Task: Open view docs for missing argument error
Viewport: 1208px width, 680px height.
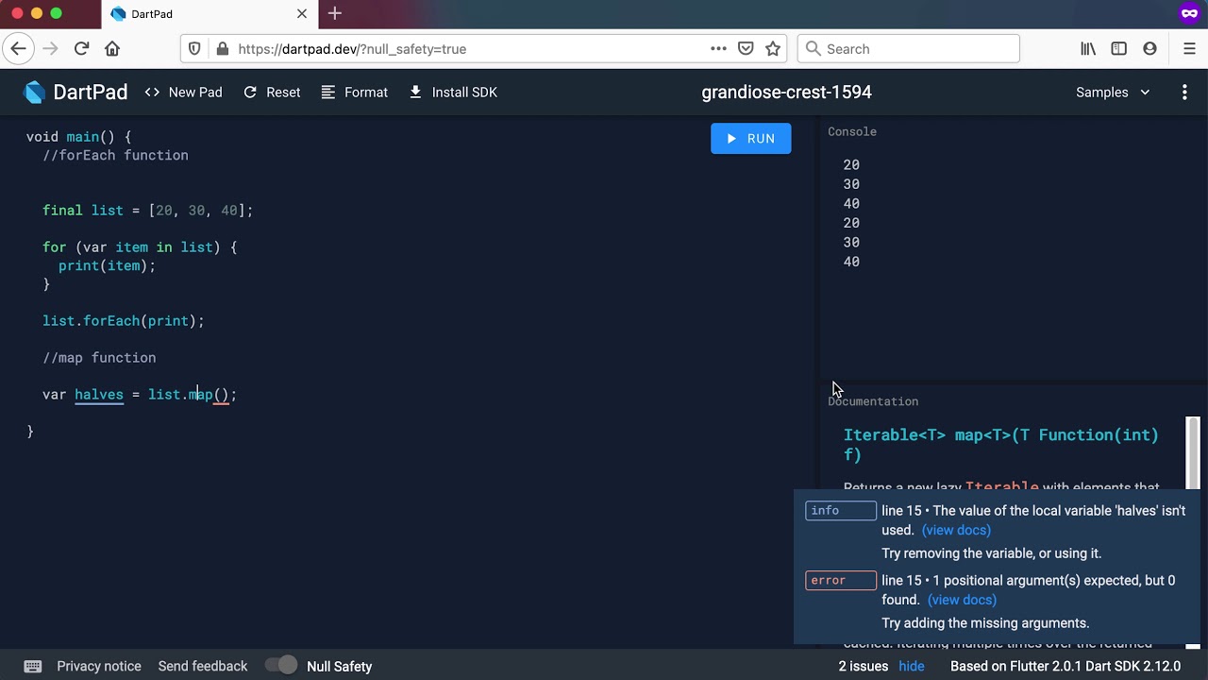Action: click(962, 601)
